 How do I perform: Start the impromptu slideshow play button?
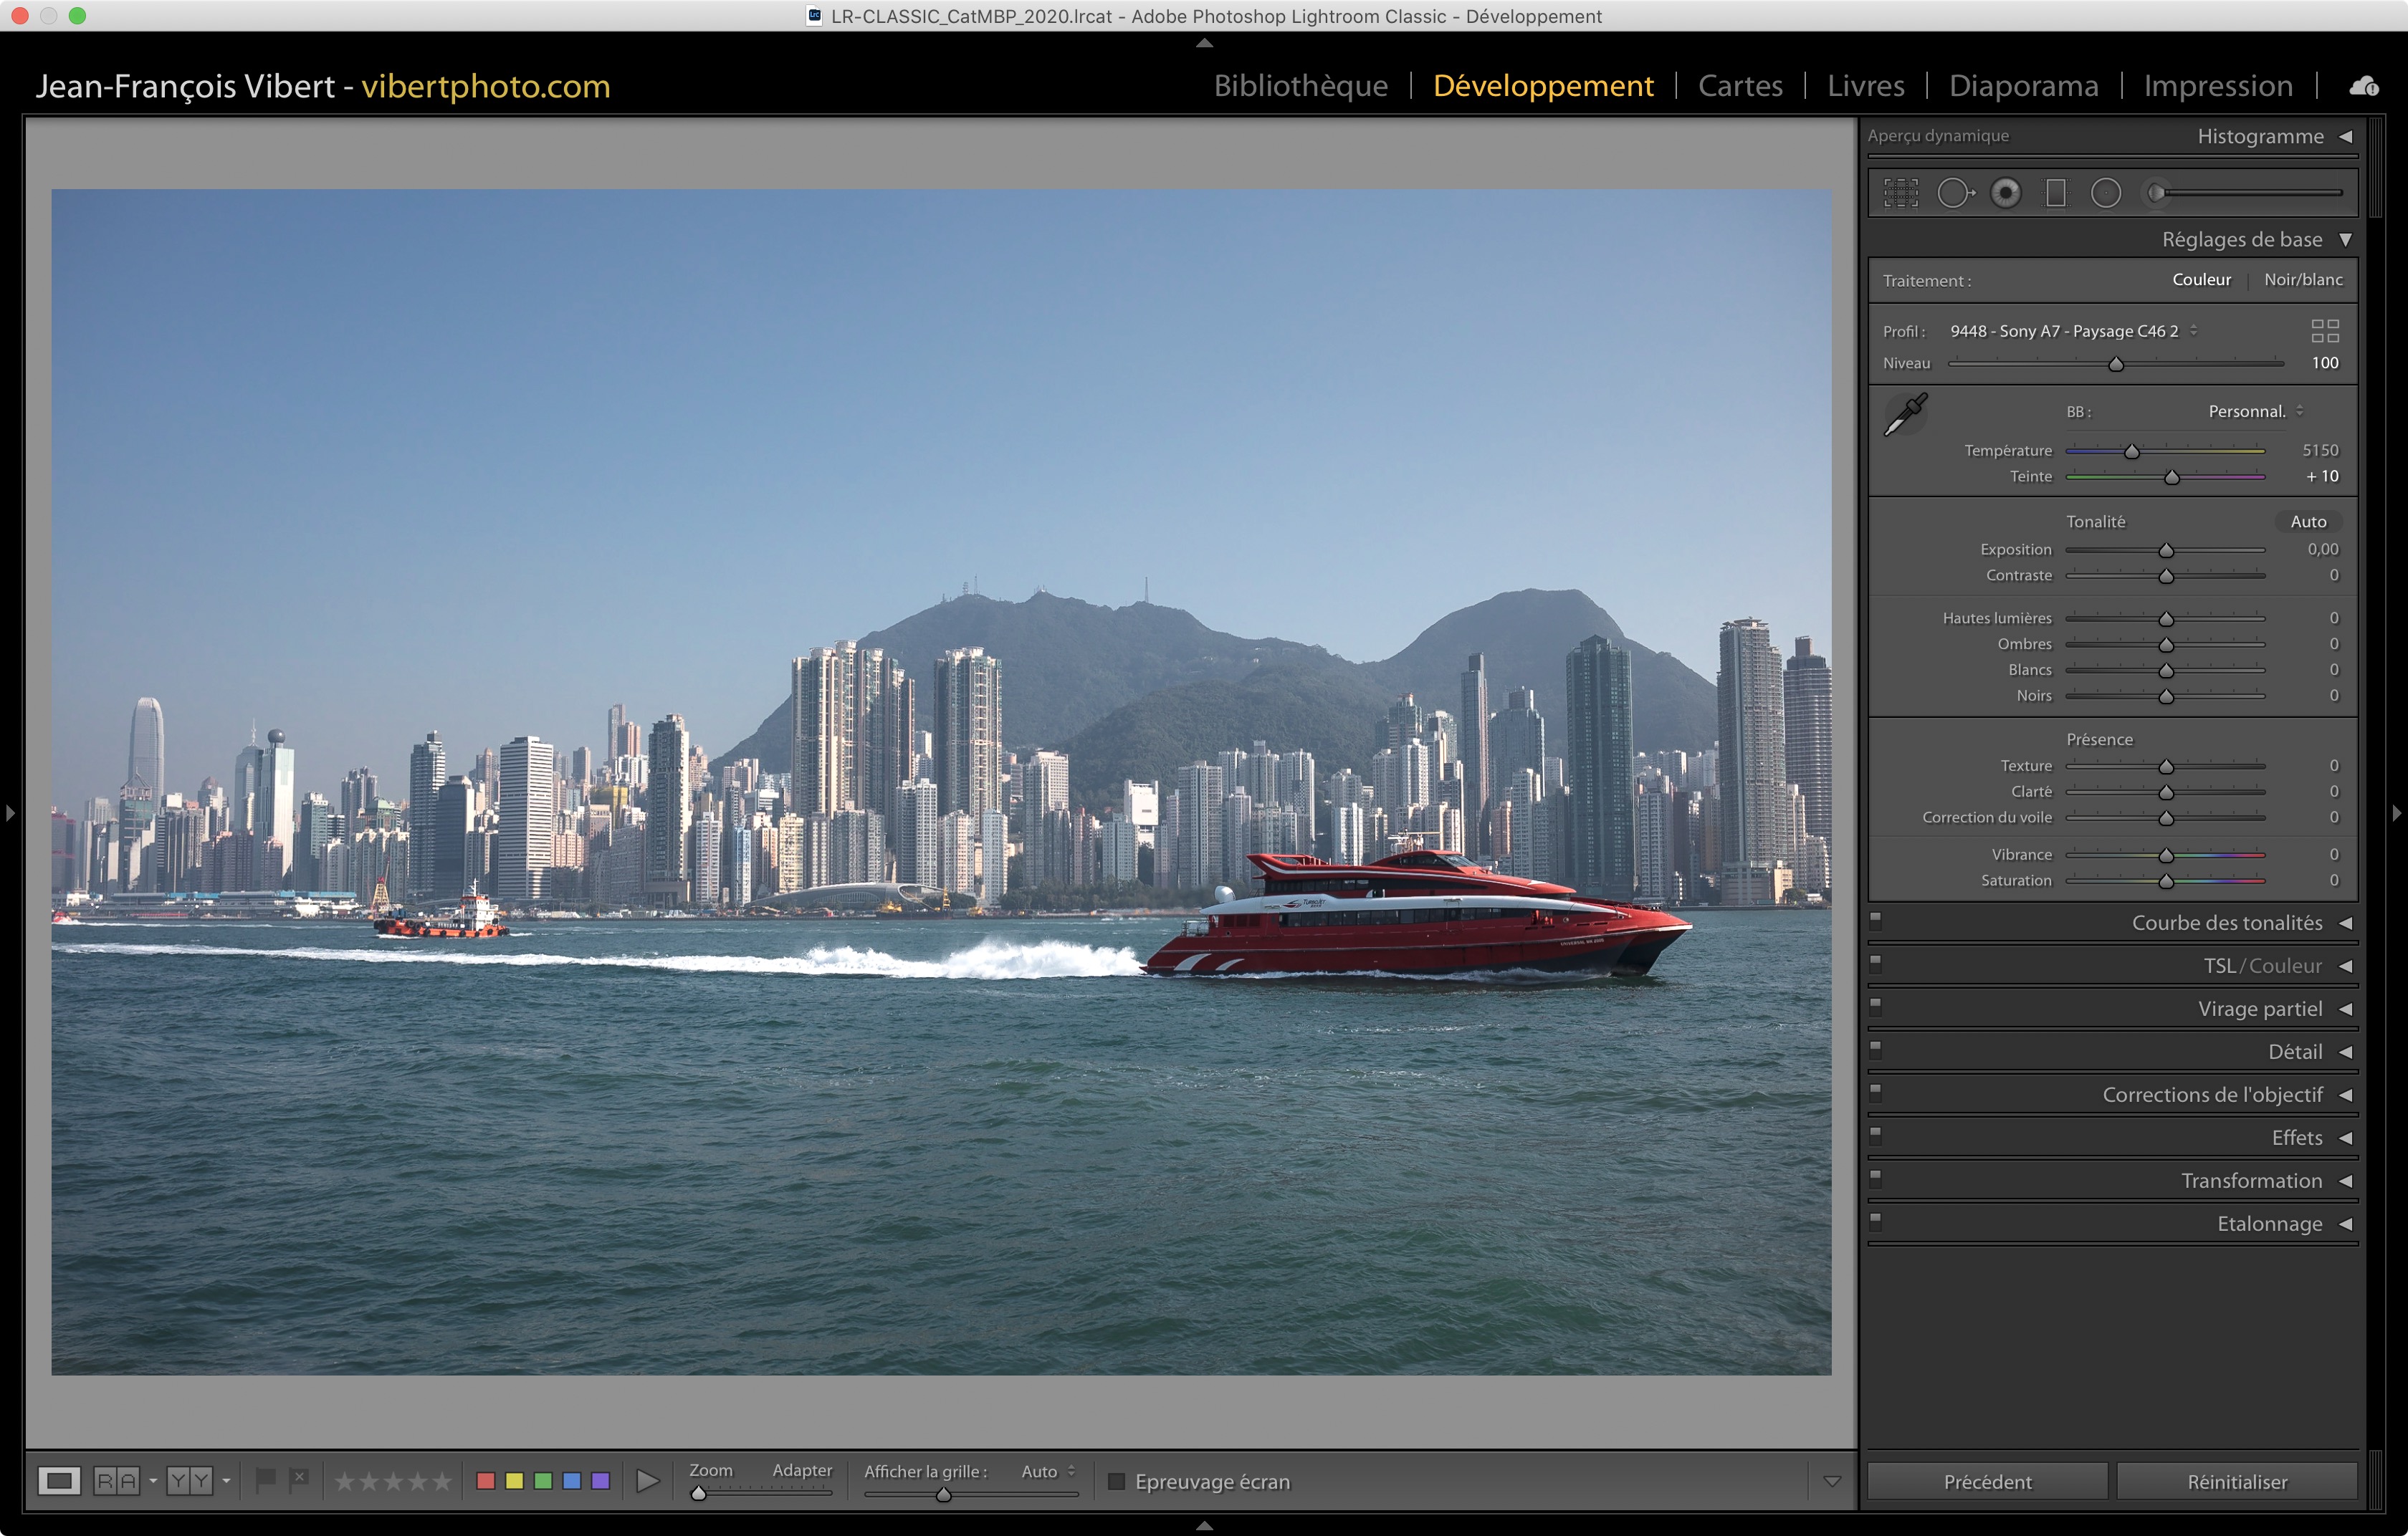[647, 1480]
